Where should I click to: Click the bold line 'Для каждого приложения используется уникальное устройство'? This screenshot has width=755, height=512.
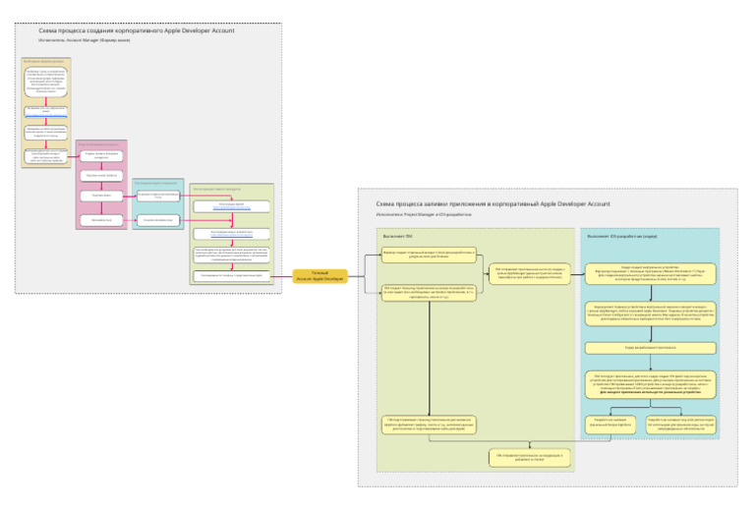(651, 393)
